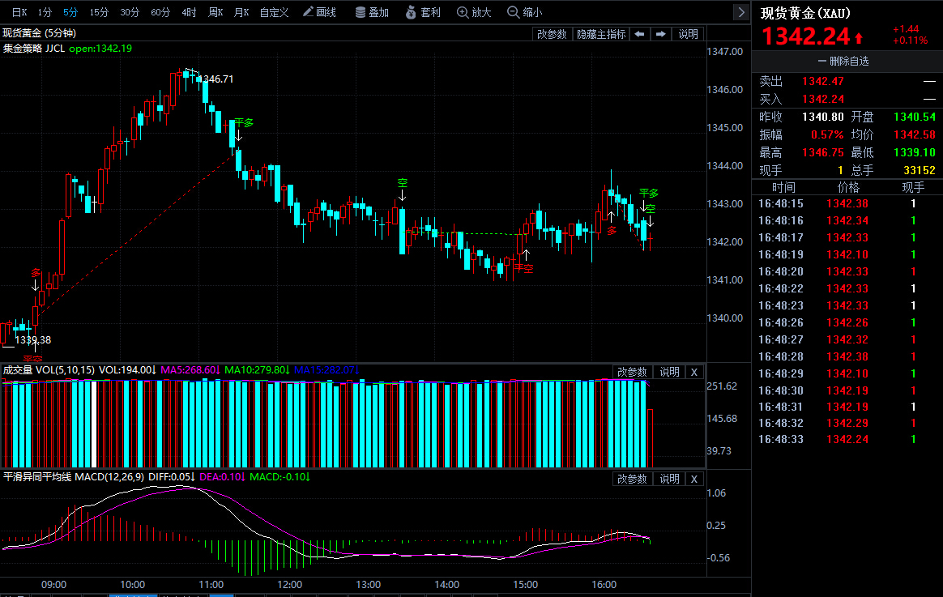Screen dimensions: 943x597
Task: Go to previous indicator with left arrow
Action: 639,34
